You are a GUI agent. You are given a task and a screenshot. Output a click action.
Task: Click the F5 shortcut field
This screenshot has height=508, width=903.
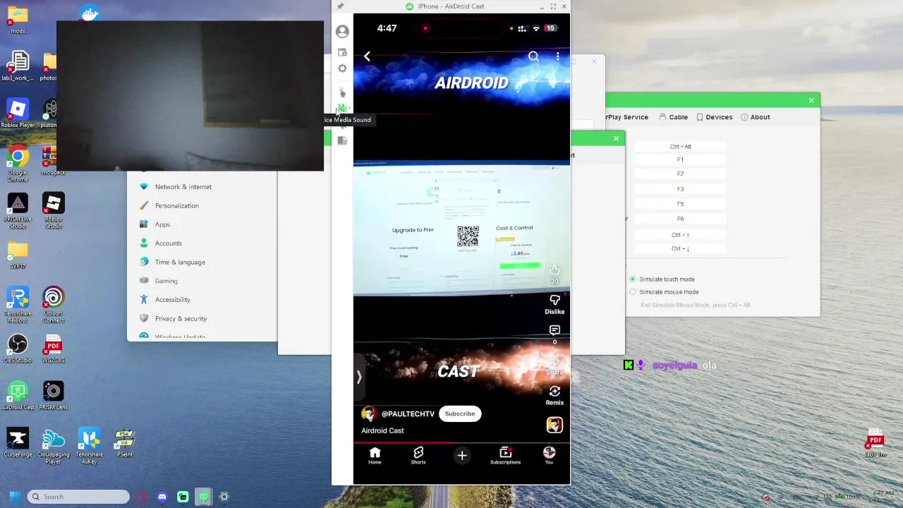pyautogui.click(x=680, y=204)
